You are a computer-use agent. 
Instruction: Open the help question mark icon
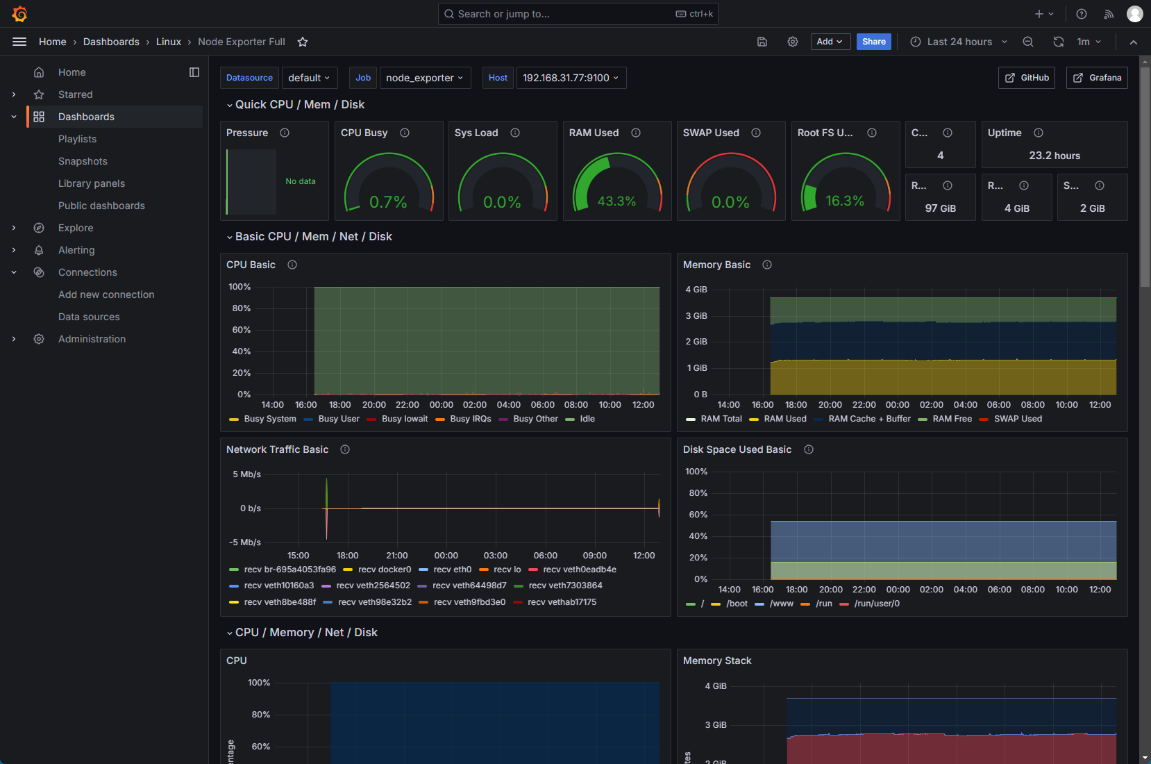[x=1082, y=14]
